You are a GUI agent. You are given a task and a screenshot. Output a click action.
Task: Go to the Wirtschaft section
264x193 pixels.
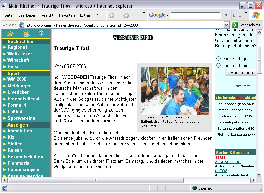[18, 60]
